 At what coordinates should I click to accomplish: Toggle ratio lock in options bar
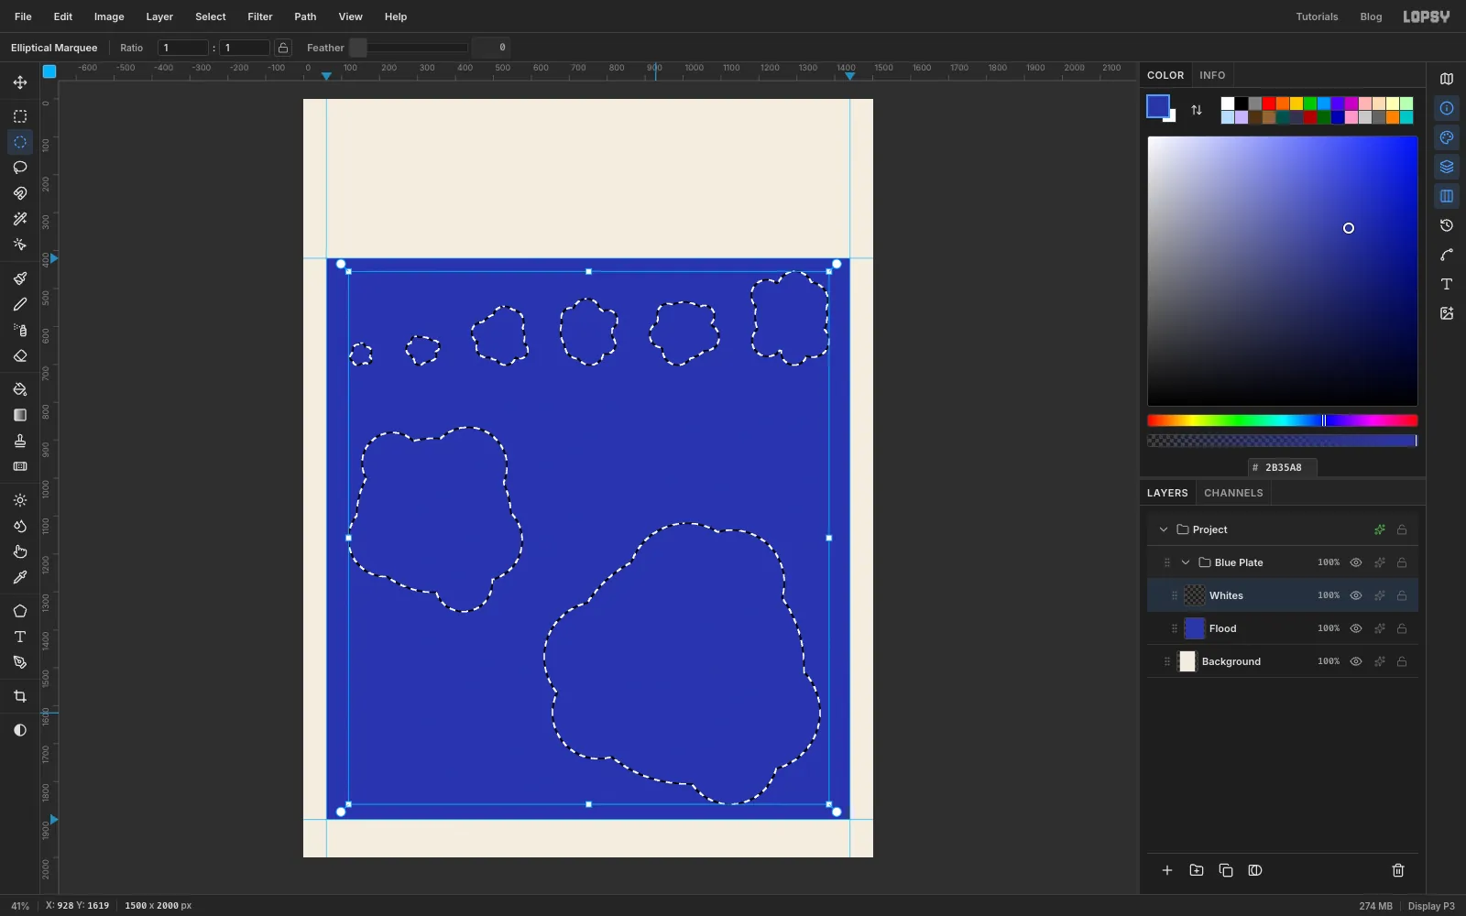[283, 48]
